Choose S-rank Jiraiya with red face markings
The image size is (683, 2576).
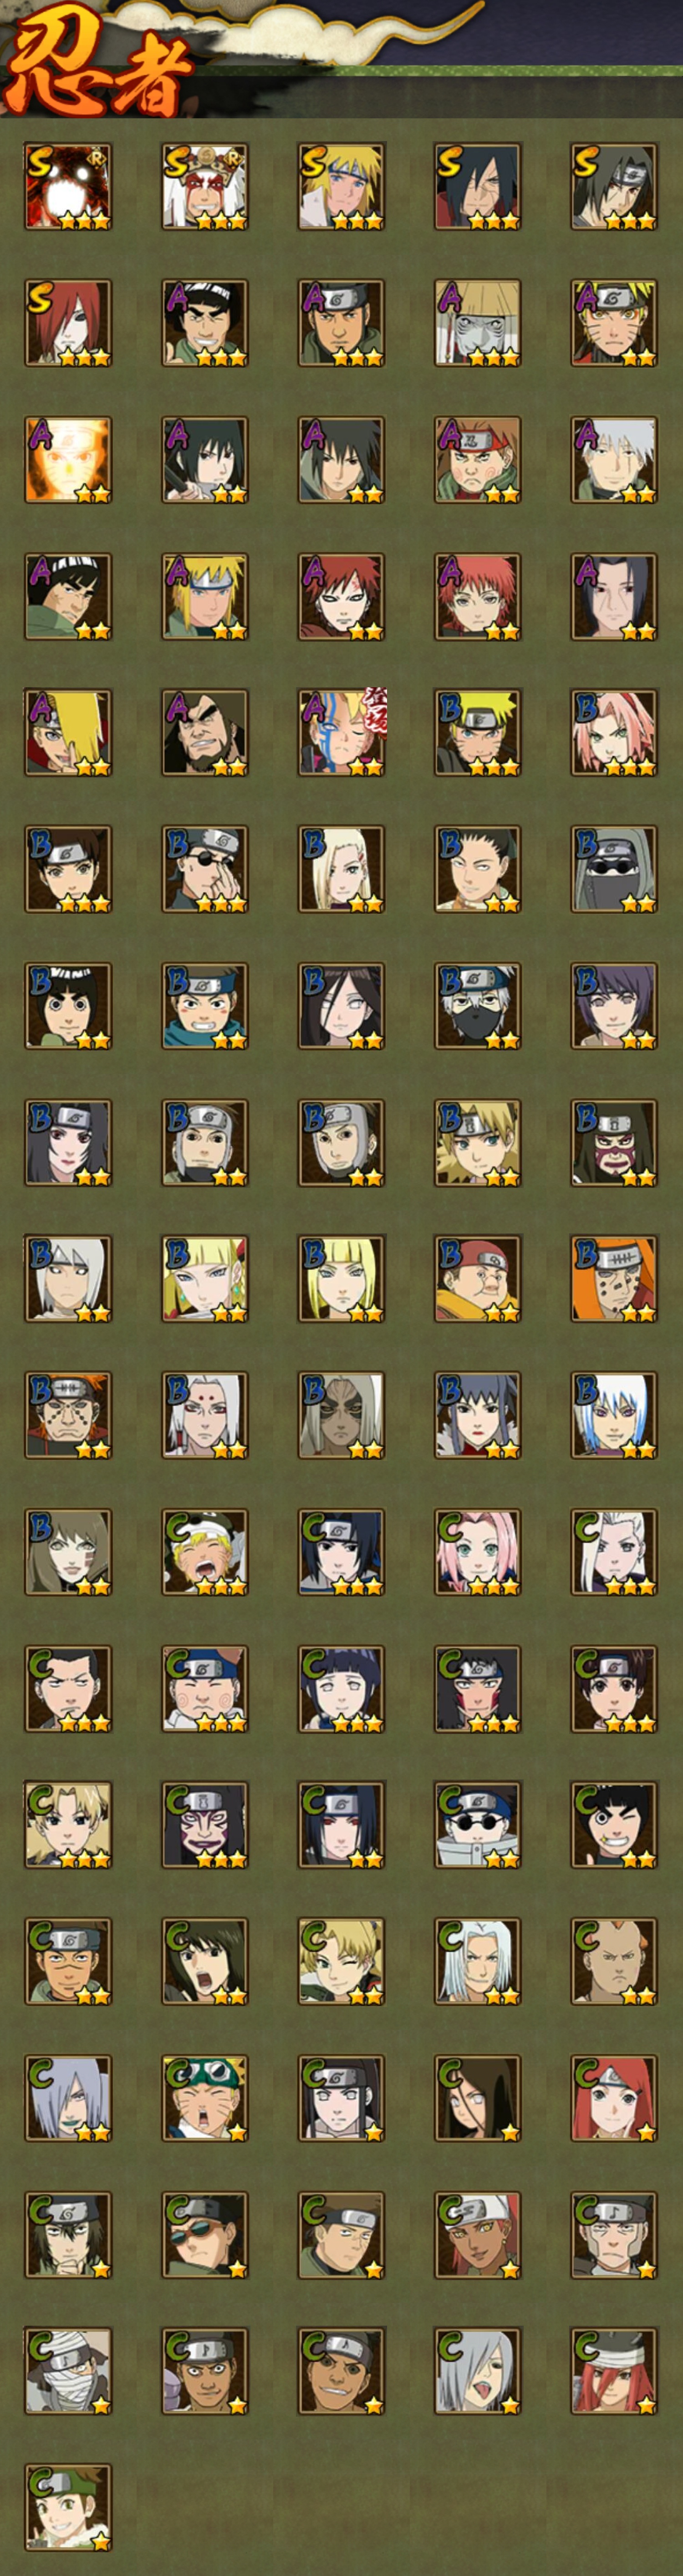coord(205,186)
